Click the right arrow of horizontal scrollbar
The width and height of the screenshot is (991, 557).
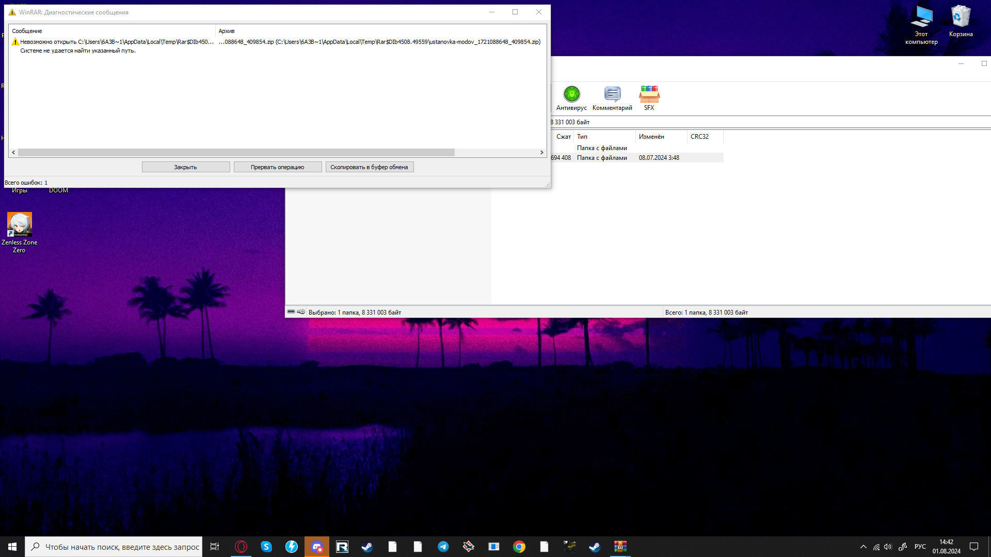click(x=541, y=153)
